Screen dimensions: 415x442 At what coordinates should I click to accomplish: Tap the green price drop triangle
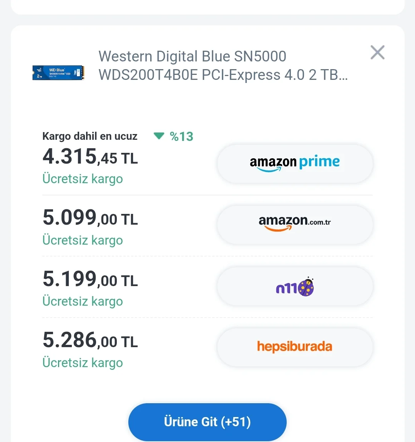coord(159,136)
